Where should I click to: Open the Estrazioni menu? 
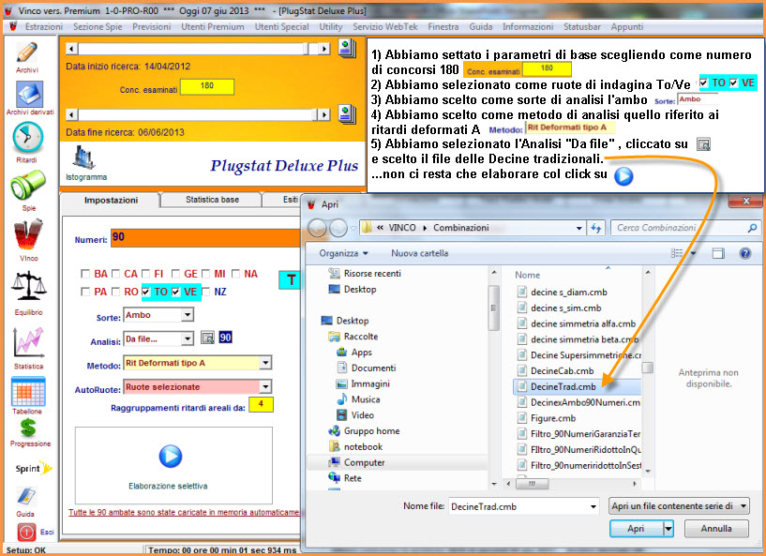pyautogui.click(x=44, y=27)
